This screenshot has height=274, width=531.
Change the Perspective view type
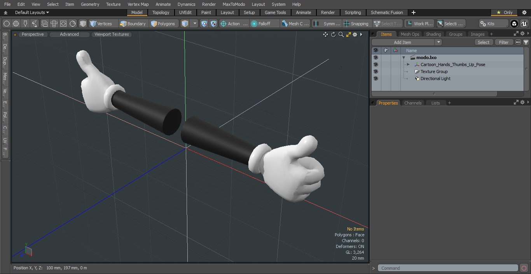click(x=33, y=34)
